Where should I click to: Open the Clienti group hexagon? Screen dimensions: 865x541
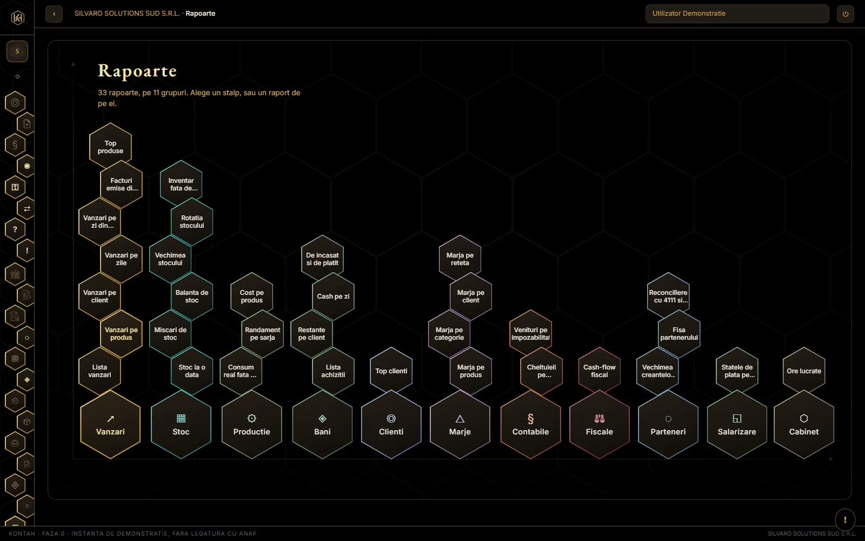point(391,425)
